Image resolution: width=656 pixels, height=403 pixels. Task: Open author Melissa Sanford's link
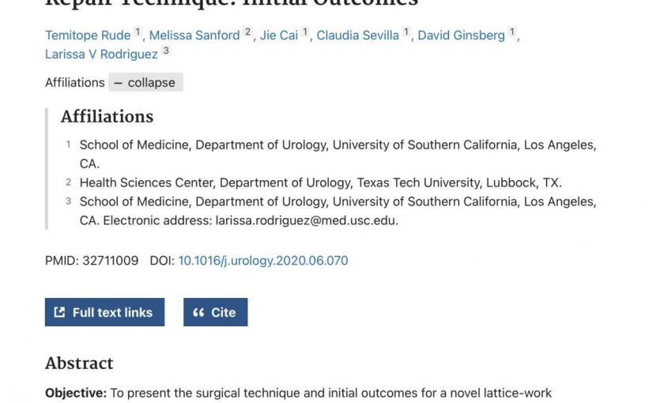coord(194,35)
